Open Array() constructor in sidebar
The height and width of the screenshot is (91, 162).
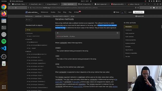[x=33, y=36]
